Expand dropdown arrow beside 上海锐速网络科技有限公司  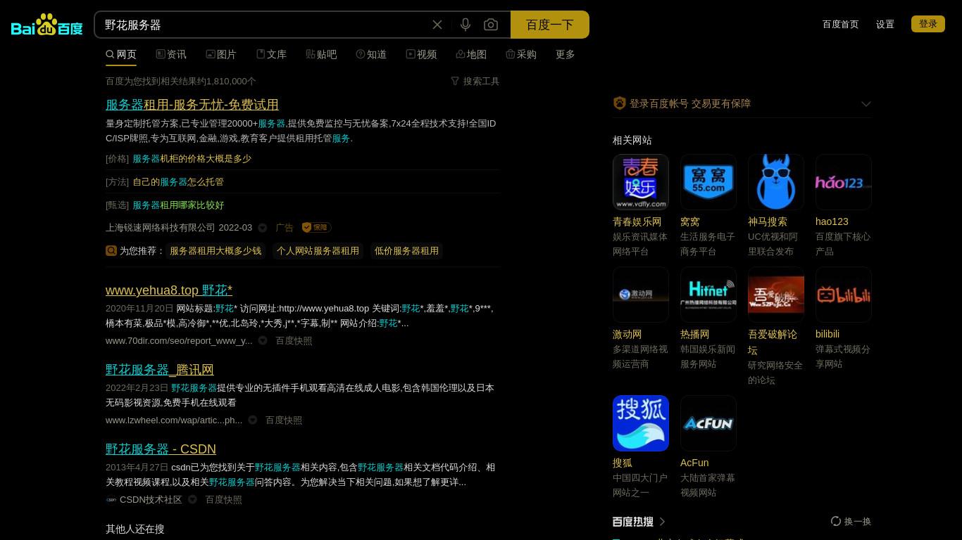263,228
